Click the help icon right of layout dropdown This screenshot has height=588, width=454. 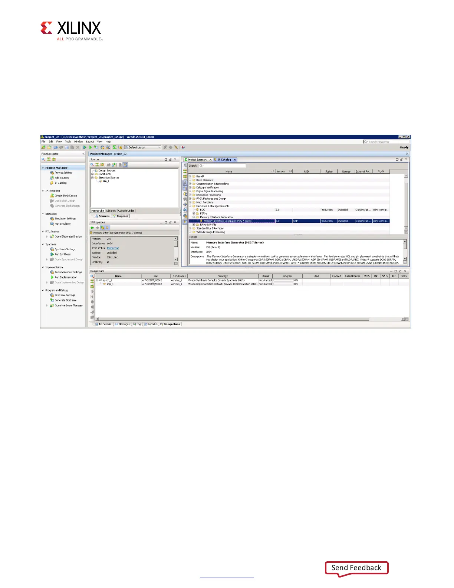coord(183,147)
